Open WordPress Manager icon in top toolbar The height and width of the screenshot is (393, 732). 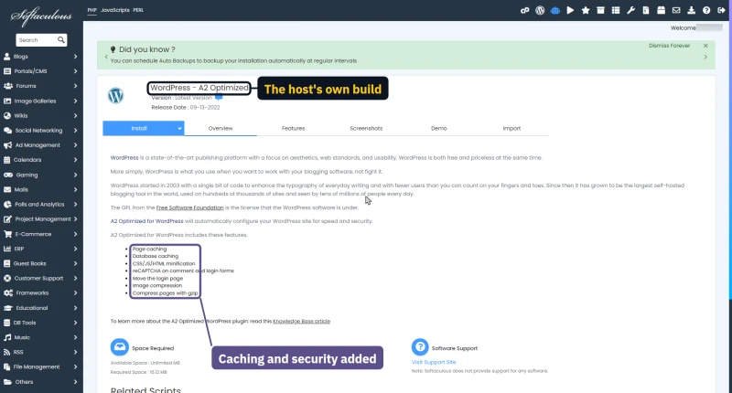pos(540,10)
